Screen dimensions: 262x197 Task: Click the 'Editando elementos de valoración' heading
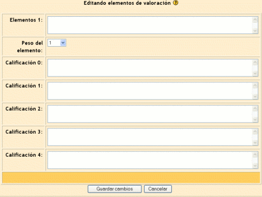(x=127, y=3)
